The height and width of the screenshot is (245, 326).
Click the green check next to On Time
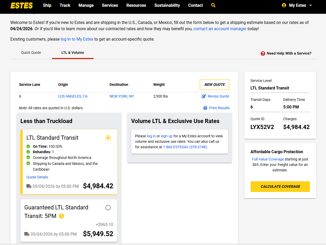point(28,146)
